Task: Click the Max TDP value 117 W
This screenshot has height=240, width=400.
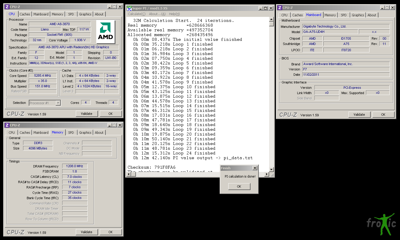Action: pos(84,30)
